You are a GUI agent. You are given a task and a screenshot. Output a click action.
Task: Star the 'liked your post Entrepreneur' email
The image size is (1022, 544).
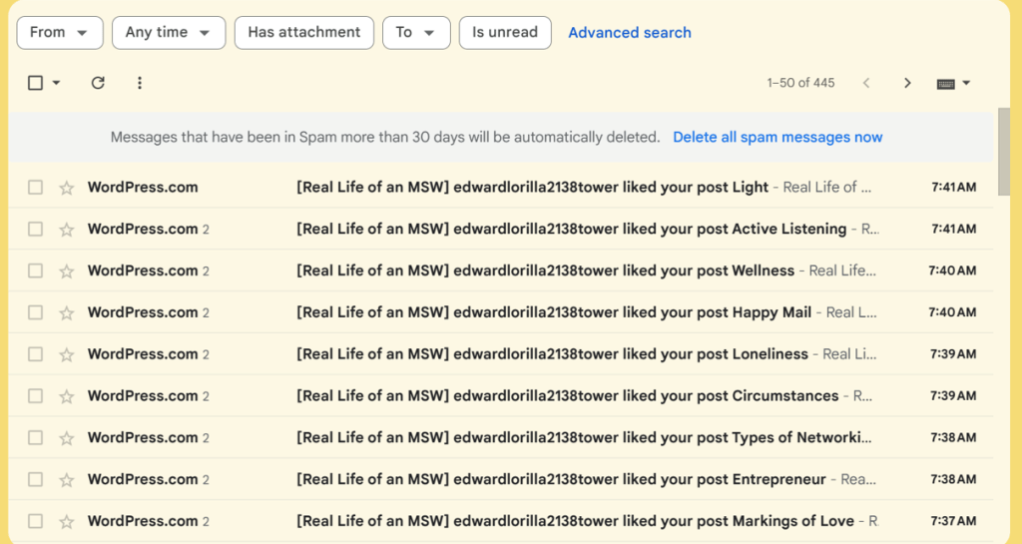pos(67,479)
